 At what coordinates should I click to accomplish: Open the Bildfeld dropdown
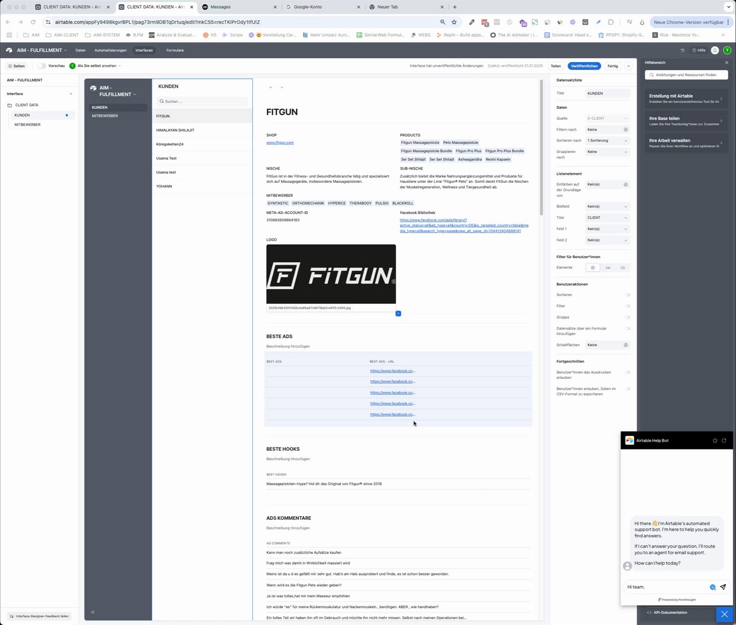pos(608,206)
